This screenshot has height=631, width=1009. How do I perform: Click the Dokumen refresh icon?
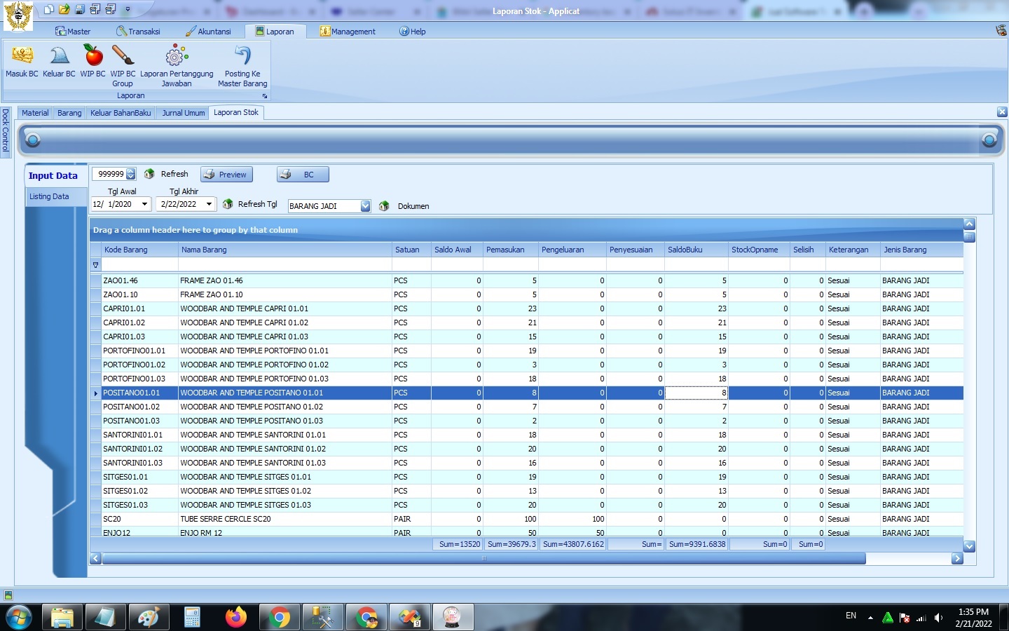(384, 206)
